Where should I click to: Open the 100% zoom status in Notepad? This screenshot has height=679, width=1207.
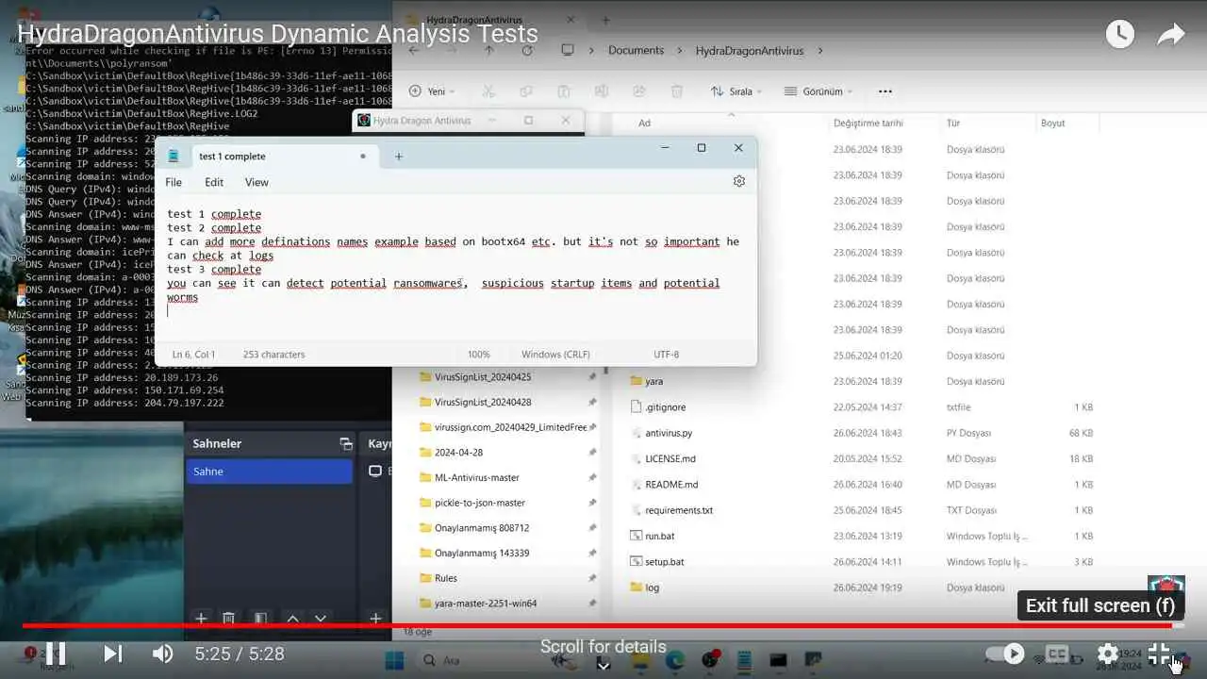(479, 355)
